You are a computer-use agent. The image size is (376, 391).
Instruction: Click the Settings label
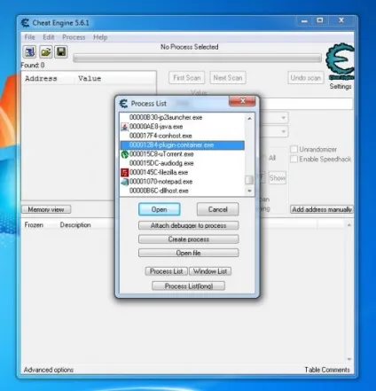click(x=341, y=86)
